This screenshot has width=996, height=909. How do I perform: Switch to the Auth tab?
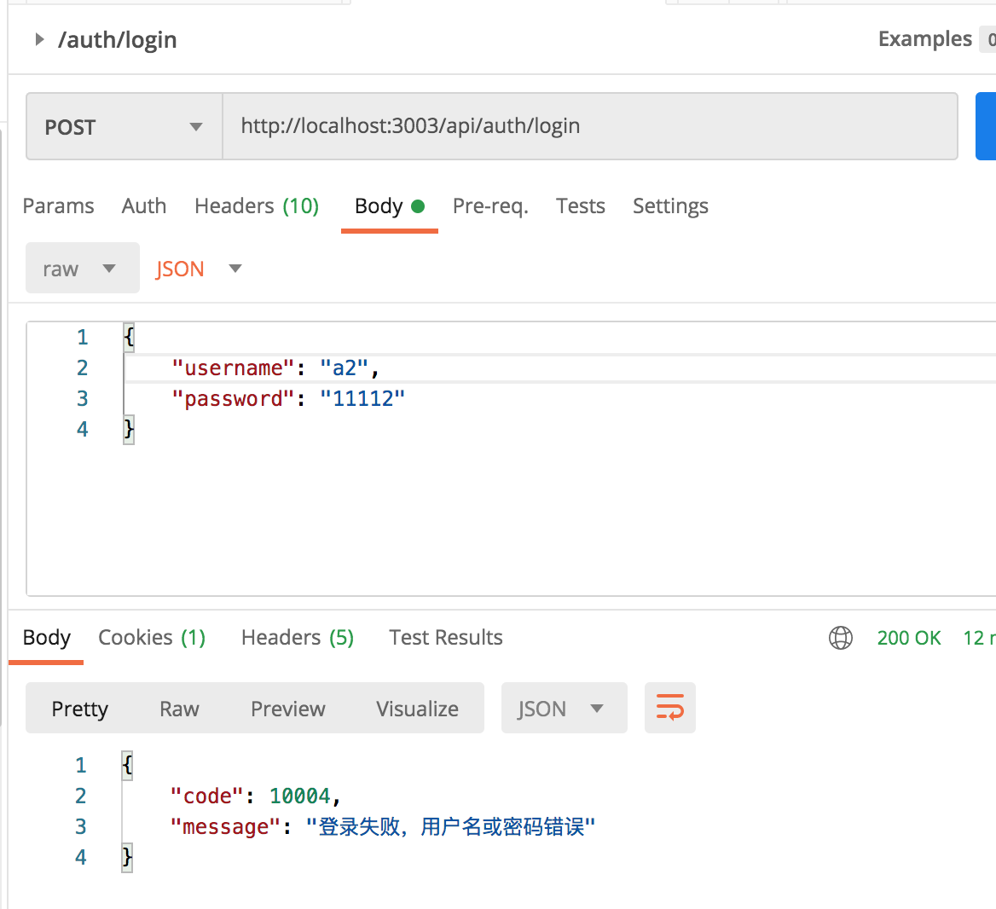(144, 206)
